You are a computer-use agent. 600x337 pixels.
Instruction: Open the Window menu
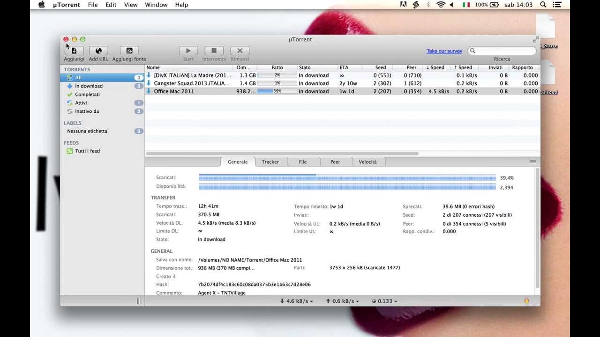[156, 5]
